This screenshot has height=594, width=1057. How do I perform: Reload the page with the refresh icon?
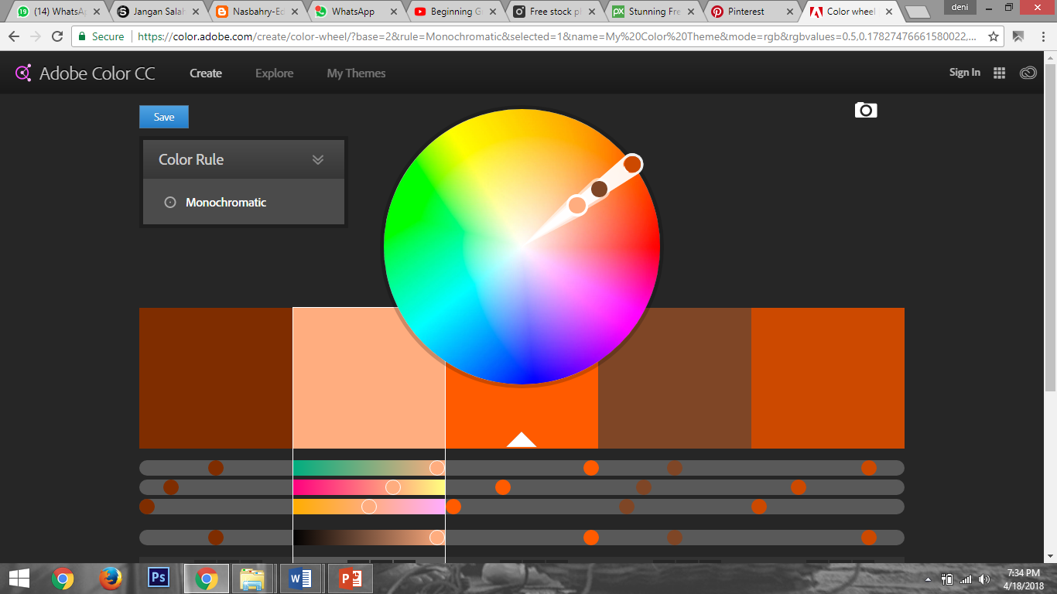click(x=57, y=36)
